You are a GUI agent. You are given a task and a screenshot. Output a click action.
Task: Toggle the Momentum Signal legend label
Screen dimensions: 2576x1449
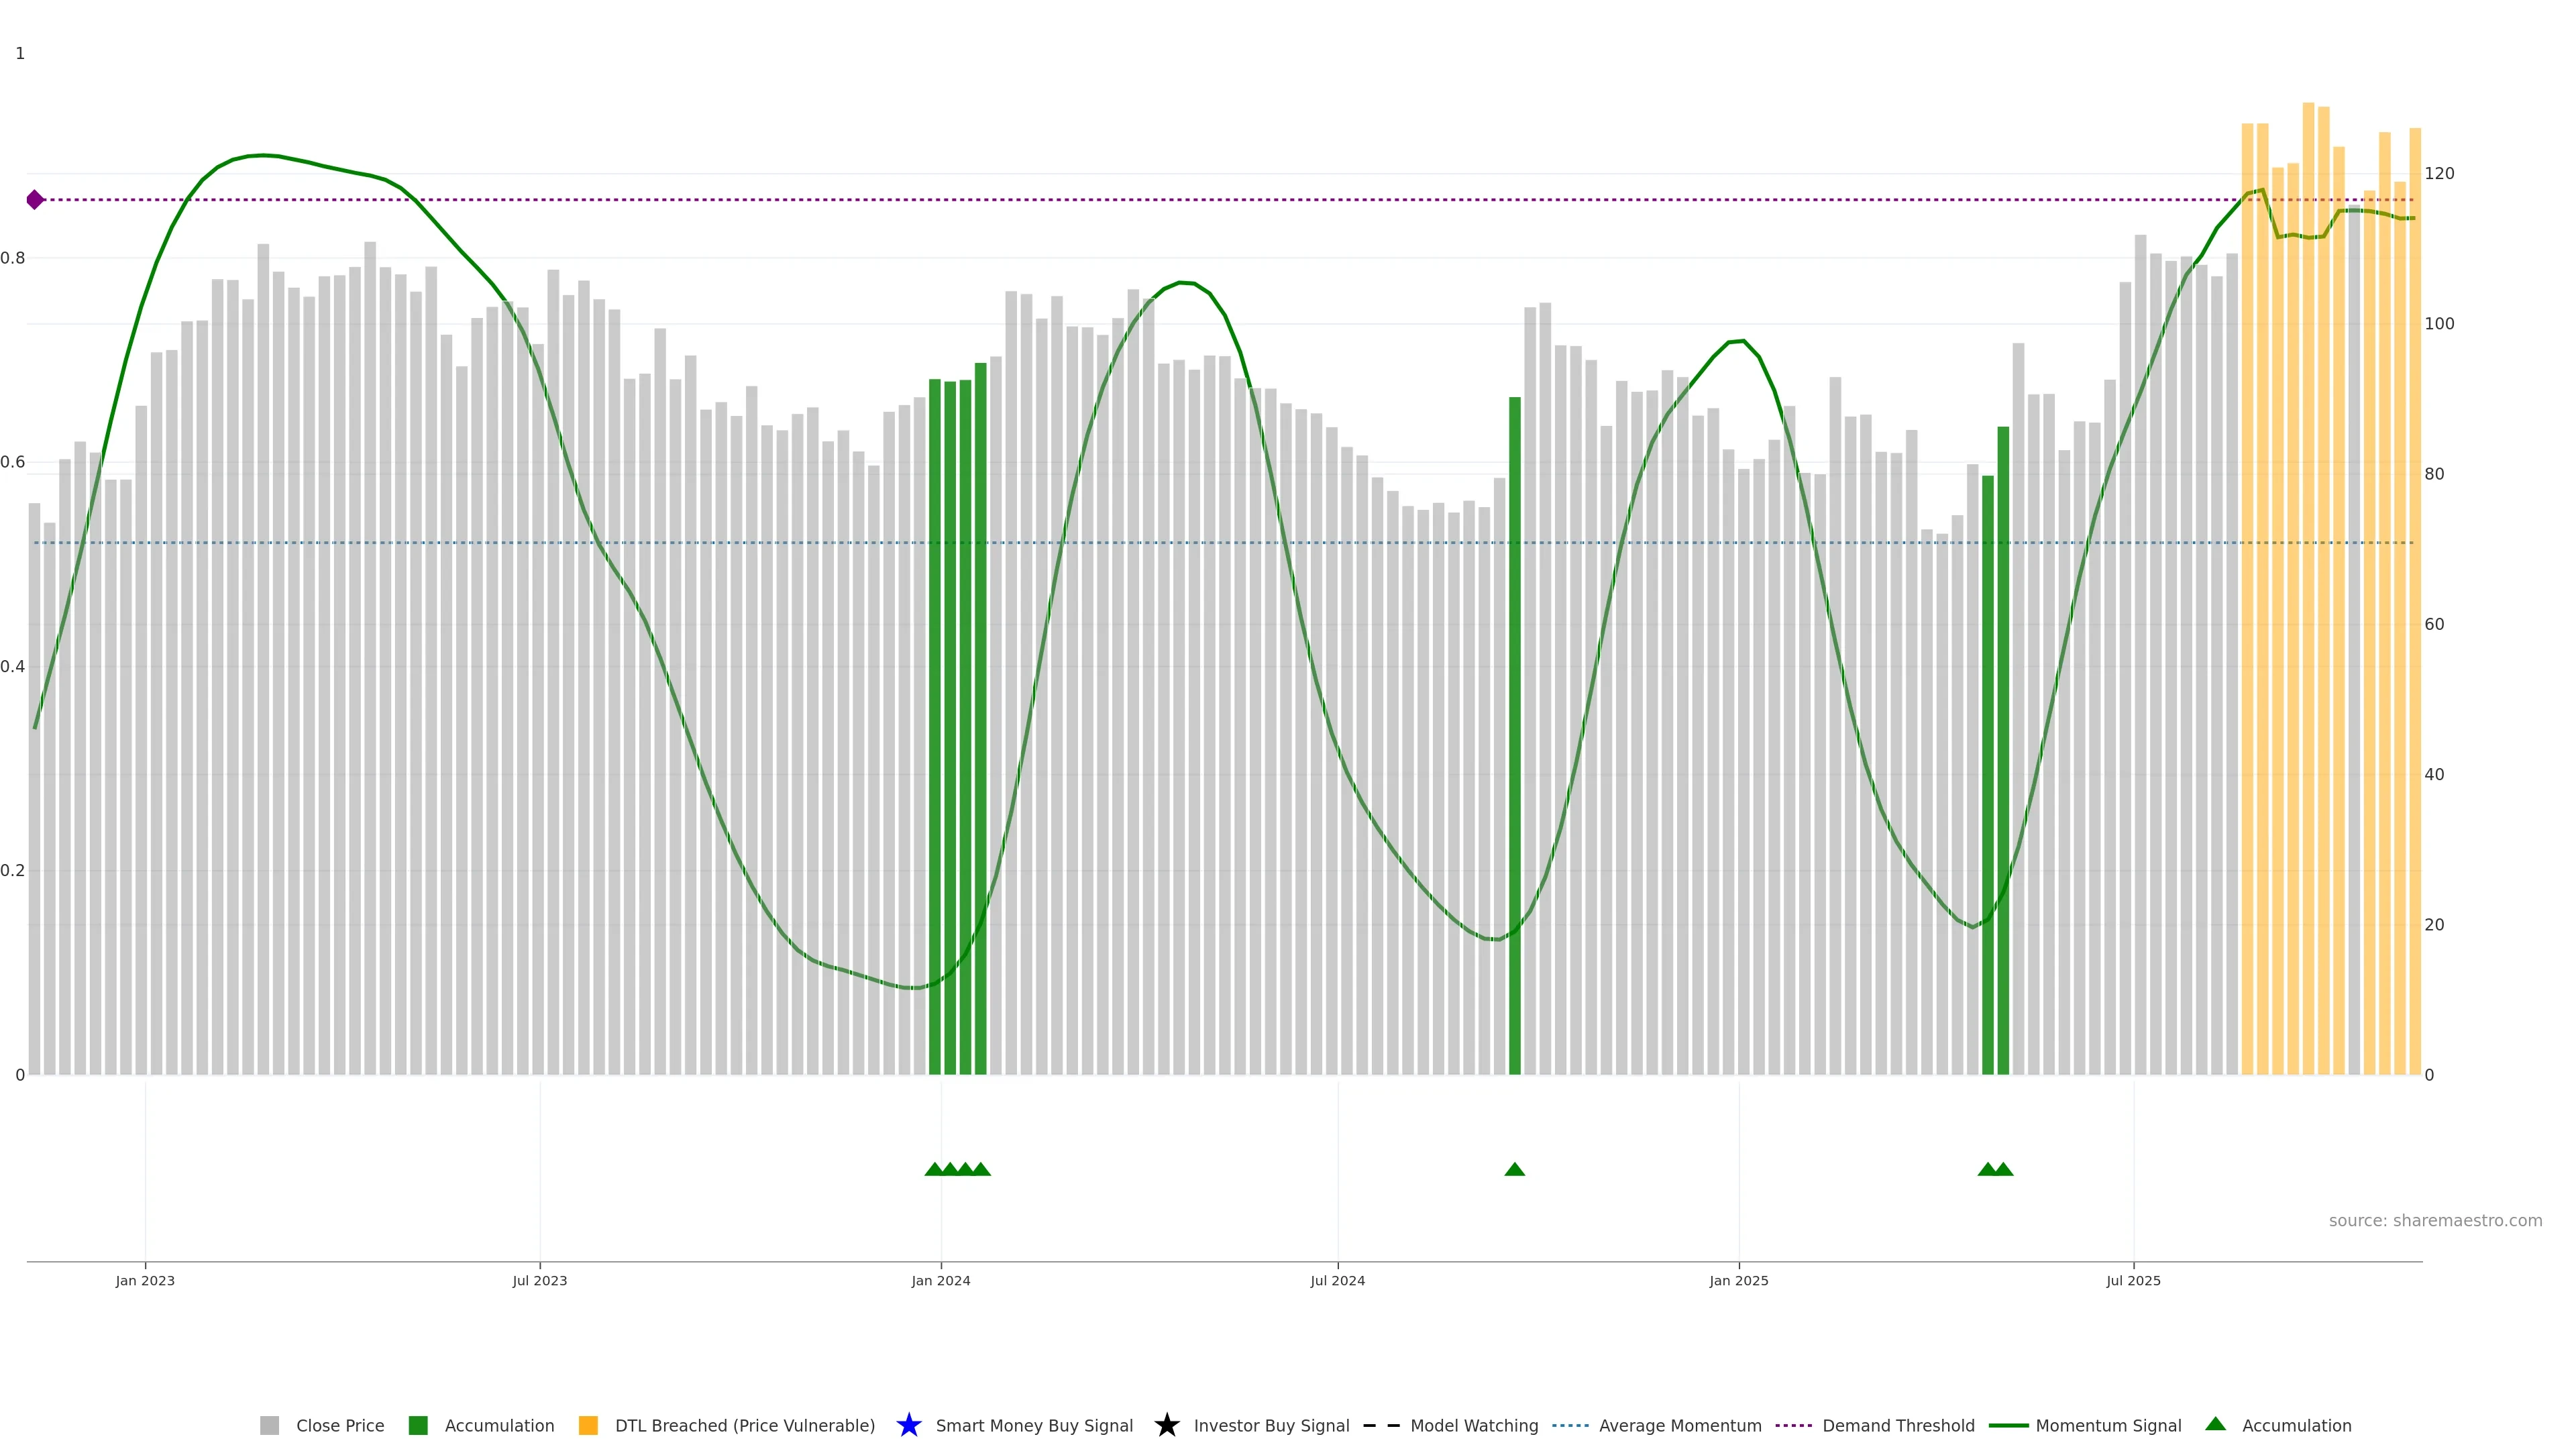pyautogui.click(x=2108, y=1426)
